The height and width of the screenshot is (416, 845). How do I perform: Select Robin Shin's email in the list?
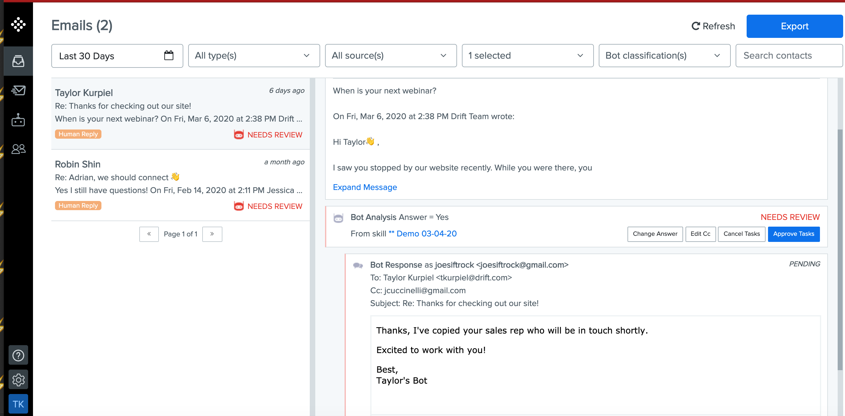(x=181, y=185)
